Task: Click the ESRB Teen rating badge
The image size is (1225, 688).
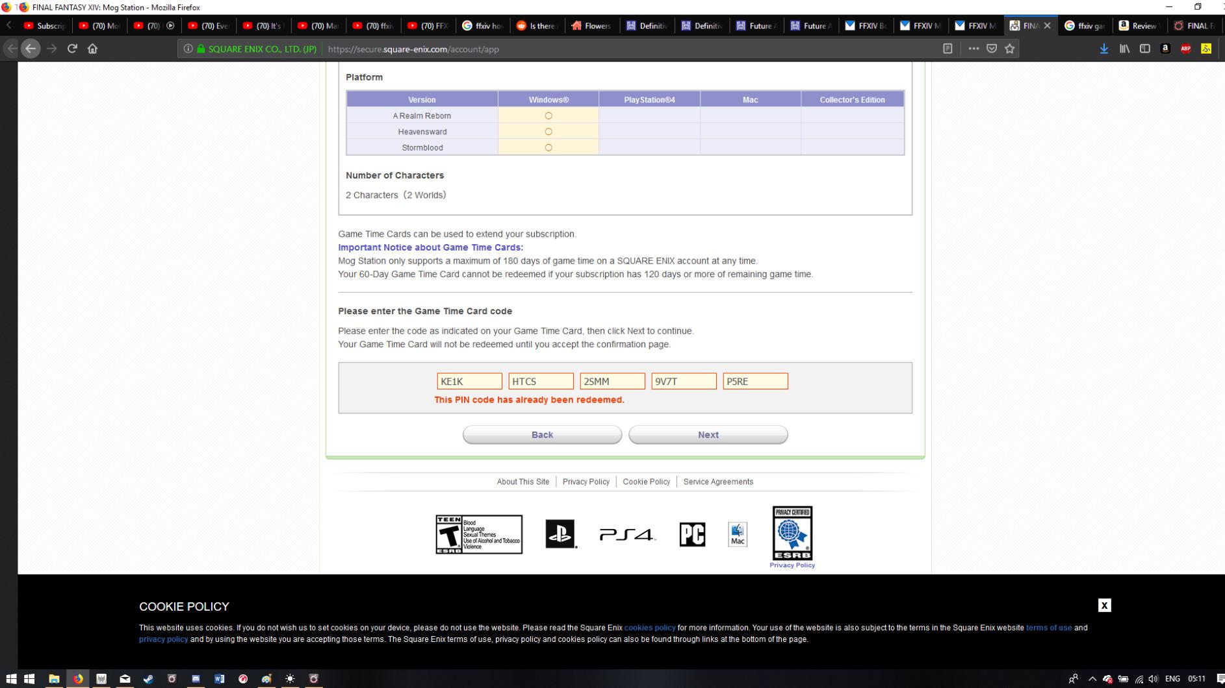Action: [479, 534]
